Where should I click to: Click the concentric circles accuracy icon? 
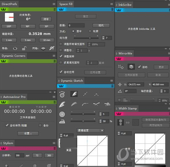tap(62, 114)
